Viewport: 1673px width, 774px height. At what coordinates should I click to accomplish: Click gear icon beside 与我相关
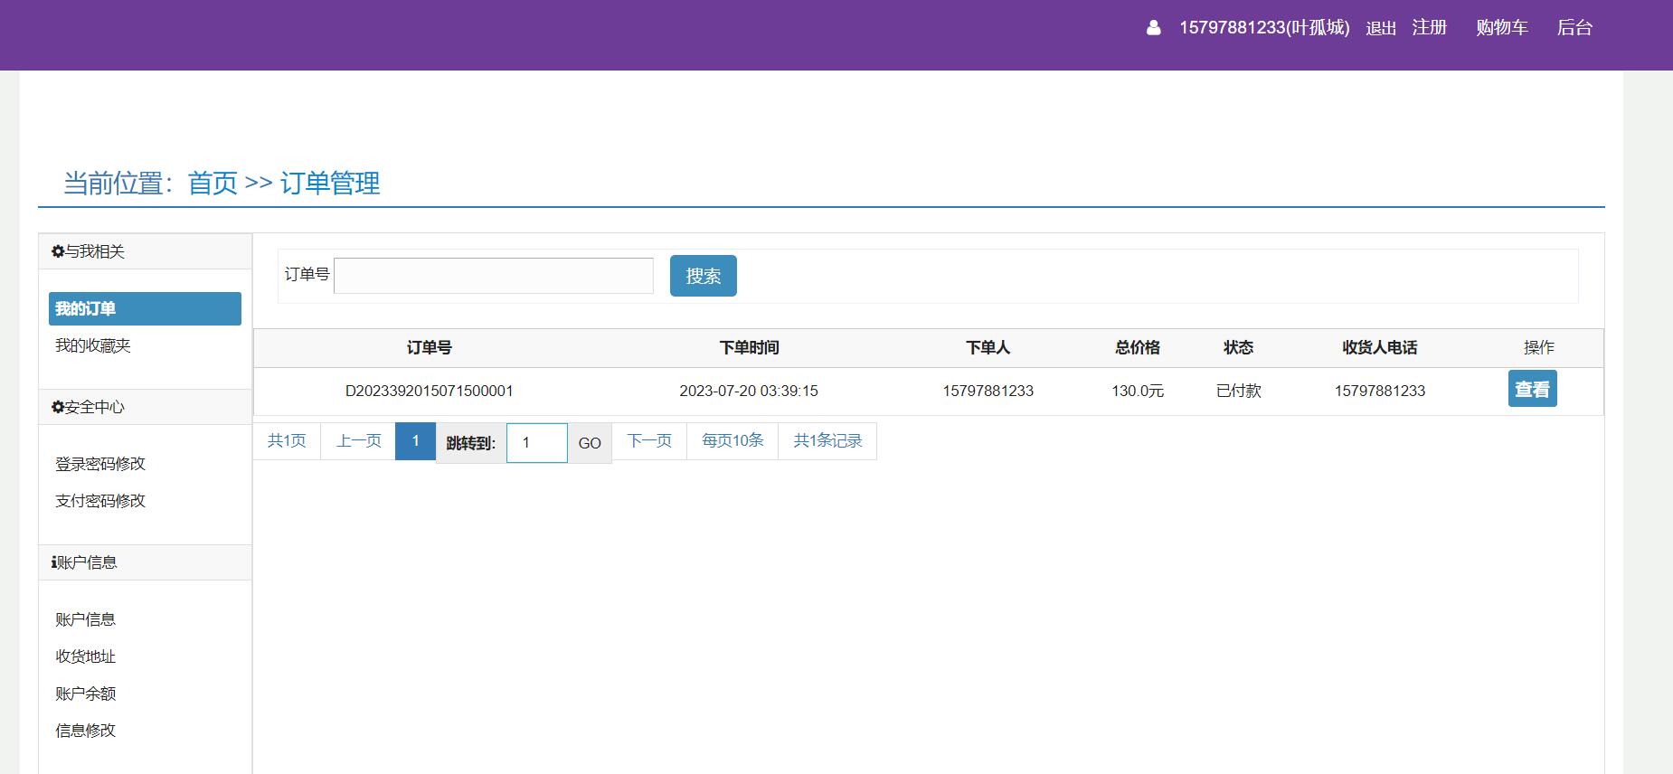point(58,251)
